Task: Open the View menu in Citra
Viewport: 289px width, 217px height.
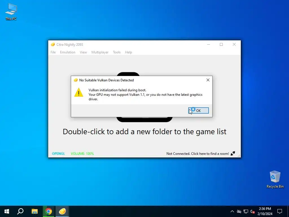Action: (x=83, y=52)
